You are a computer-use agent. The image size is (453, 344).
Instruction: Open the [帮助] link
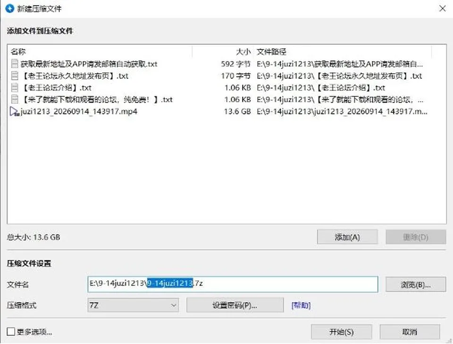click(301, 305)
